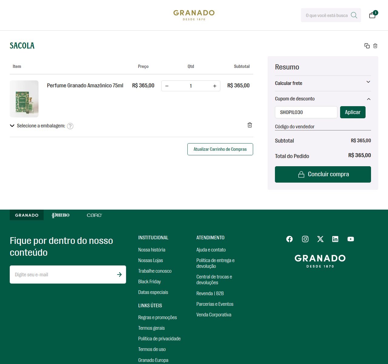Screen dimensions: 388x364
Task: Open the shopping bag icon
Action: pyautogui.click(x=373, y=15)
